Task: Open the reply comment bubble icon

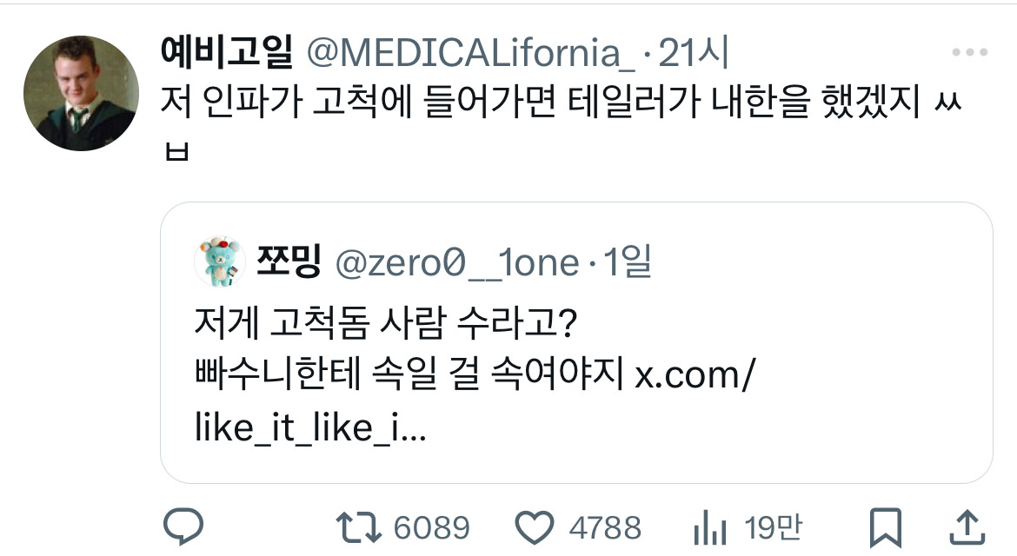Action: pyautogui.click(x=183, y=526)
